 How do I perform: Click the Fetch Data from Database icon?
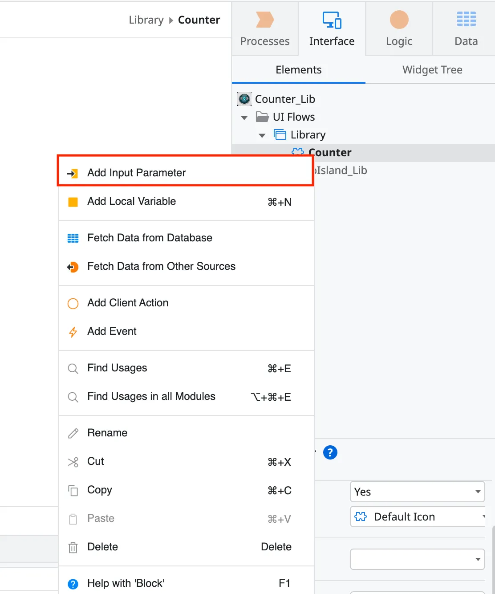coord(73,238)
